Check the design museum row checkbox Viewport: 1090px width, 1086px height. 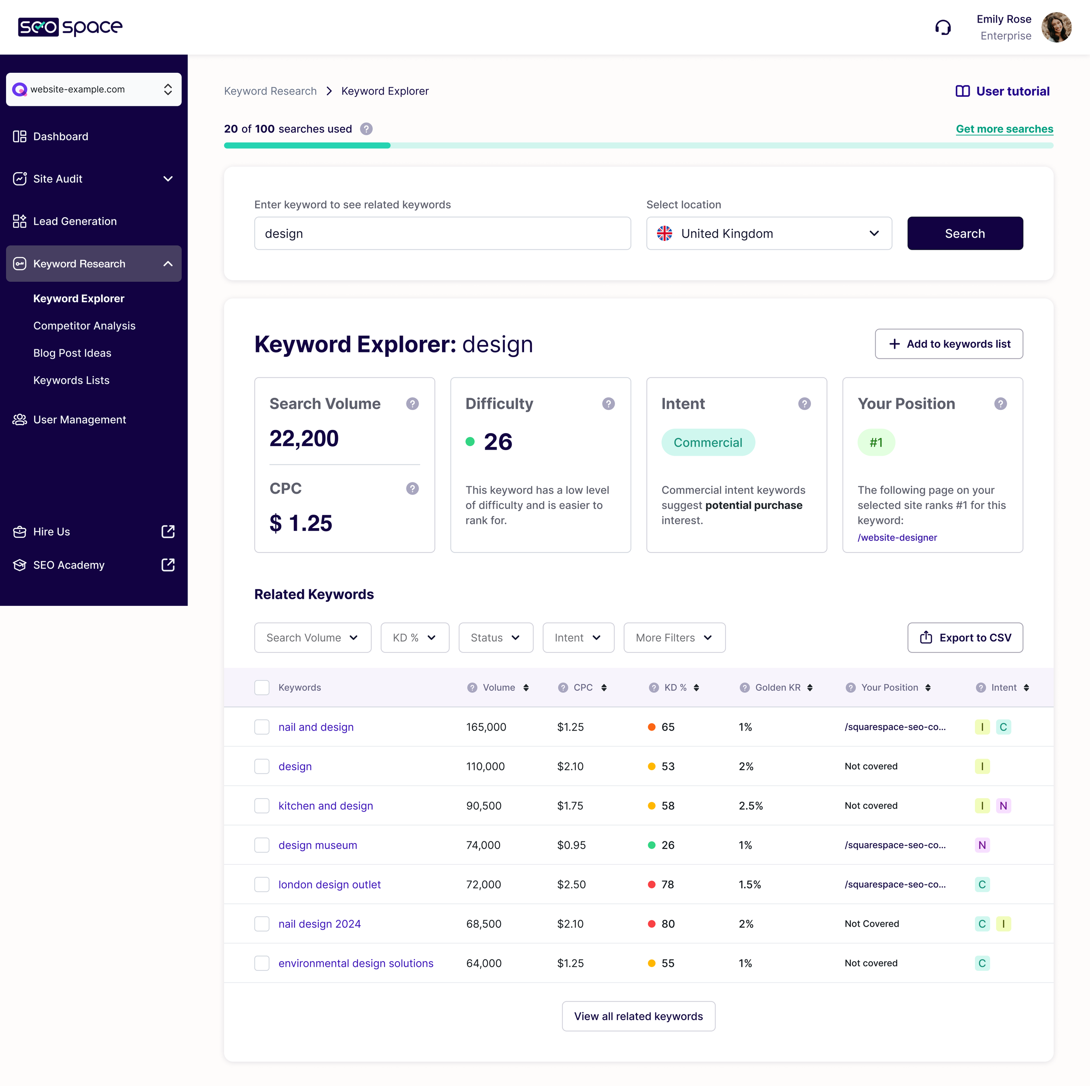262,845
